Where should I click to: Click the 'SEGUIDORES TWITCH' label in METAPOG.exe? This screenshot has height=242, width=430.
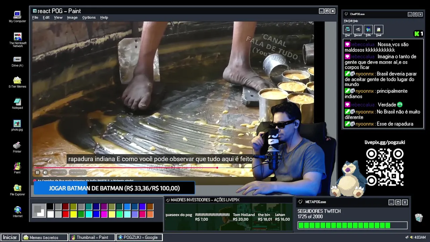pos(319,211)
